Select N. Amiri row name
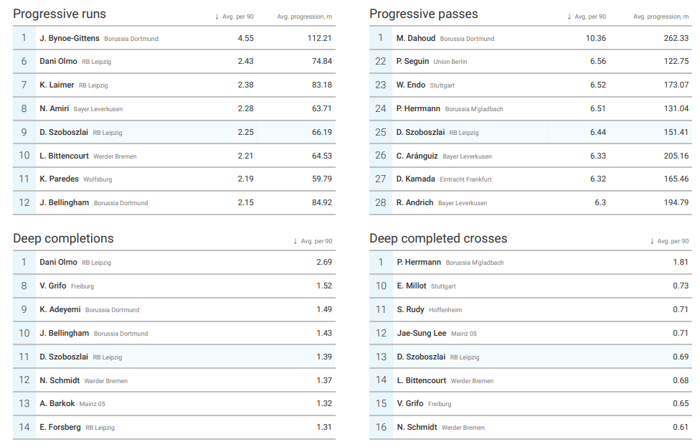This screenshot has width=700, height=447. [55, 108]
